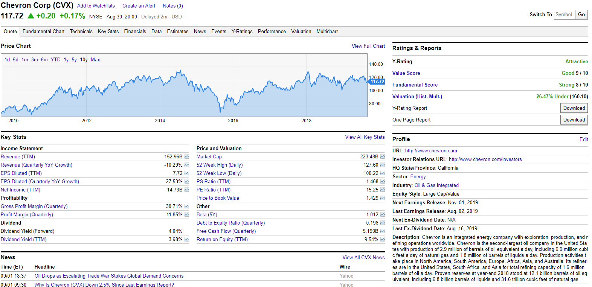Set price chart range to YTD

point(56,60)
